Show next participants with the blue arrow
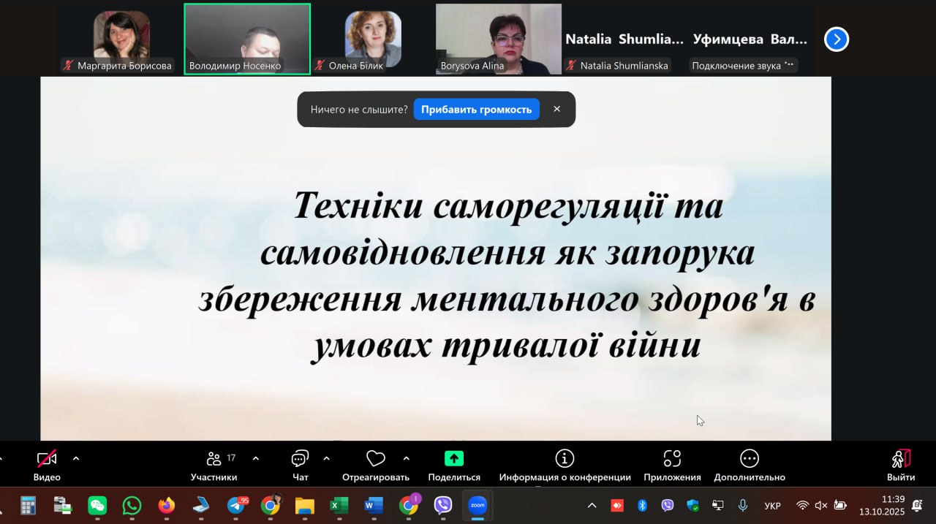936x524 pixels. (x=837, y=39)
